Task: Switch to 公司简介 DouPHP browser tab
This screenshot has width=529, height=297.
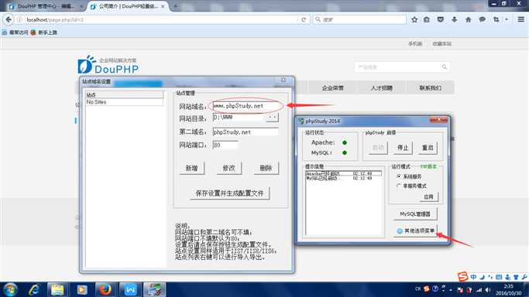Action: point(129,6)
